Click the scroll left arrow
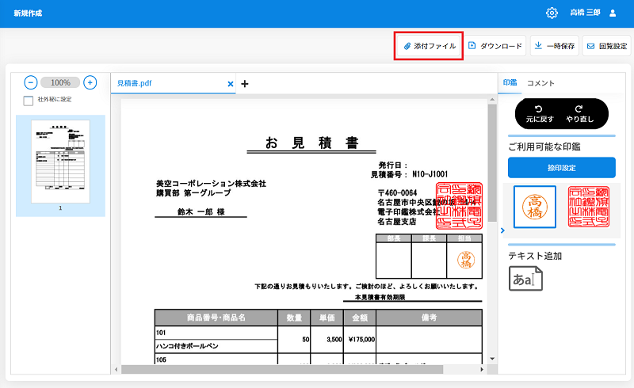This screenshot has height=388, width=634. tap(116, 370)
